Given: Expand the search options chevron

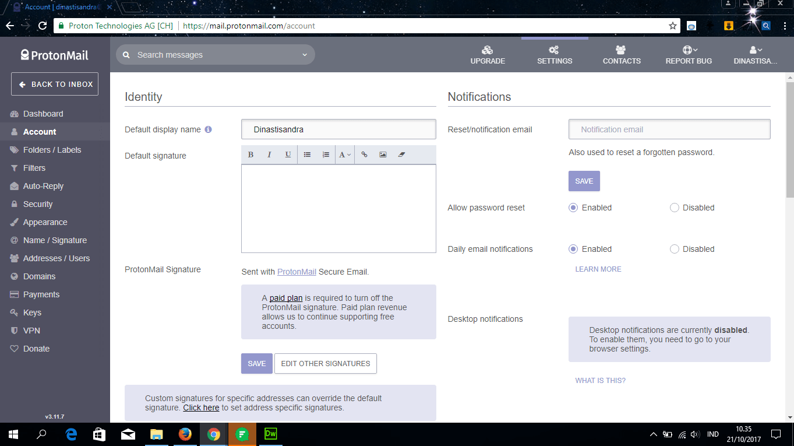Looking at the screenshot, I should 304,55.
